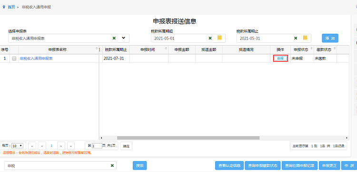Click the horizontal scrollbar thumb of the table
357x172 pixels.
click(x=188, y=138)
